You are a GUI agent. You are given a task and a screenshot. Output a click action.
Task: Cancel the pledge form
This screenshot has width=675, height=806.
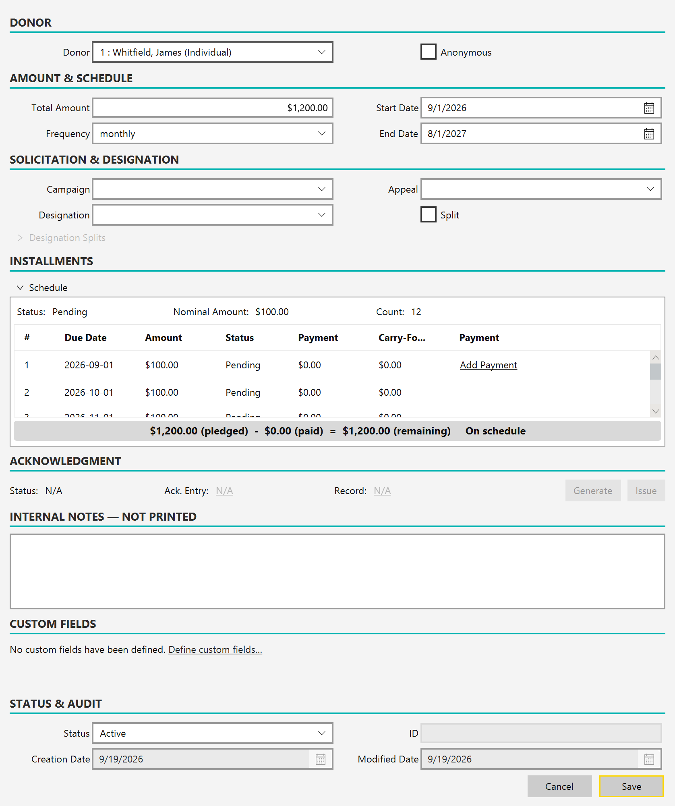(x=559, y=786)
